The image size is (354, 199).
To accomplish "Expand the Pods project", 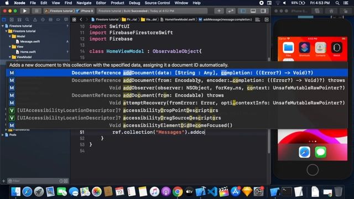I will (x=3, y=135).
